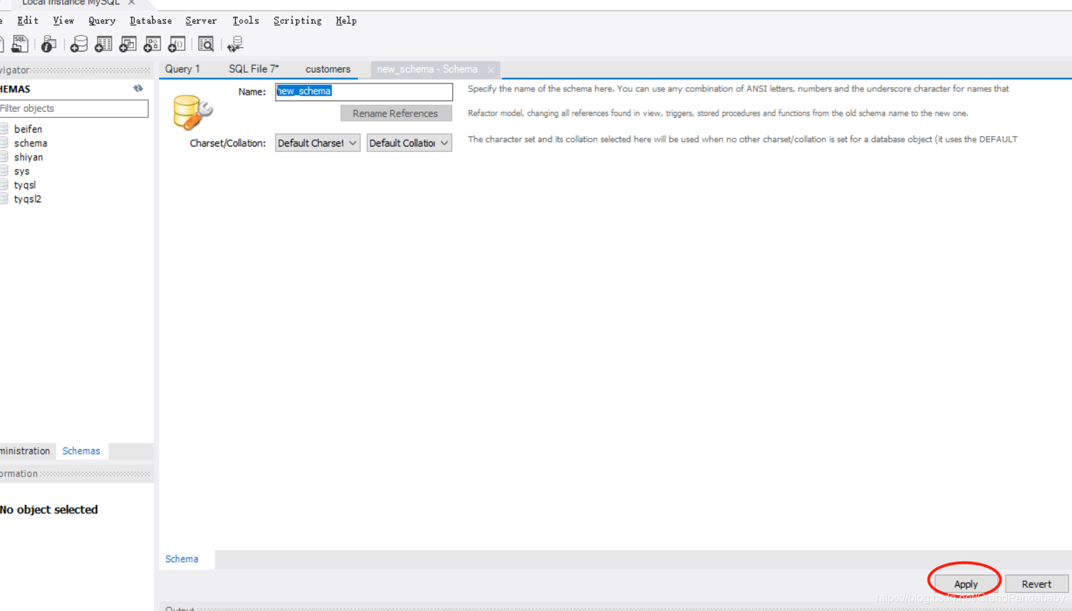Open the Help menu

tap(346, 21)
